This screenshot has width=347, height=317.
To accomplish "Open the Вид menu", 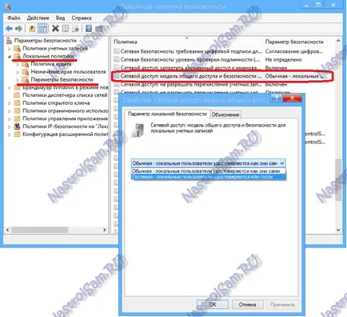I will (x=60, y=18).
